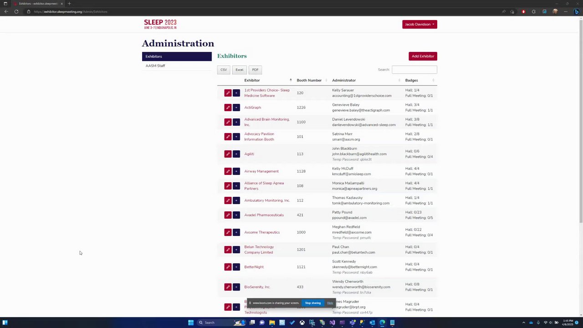Click plus icon for Agiliti row
The image size is (583, 328).
pos(236,154)
